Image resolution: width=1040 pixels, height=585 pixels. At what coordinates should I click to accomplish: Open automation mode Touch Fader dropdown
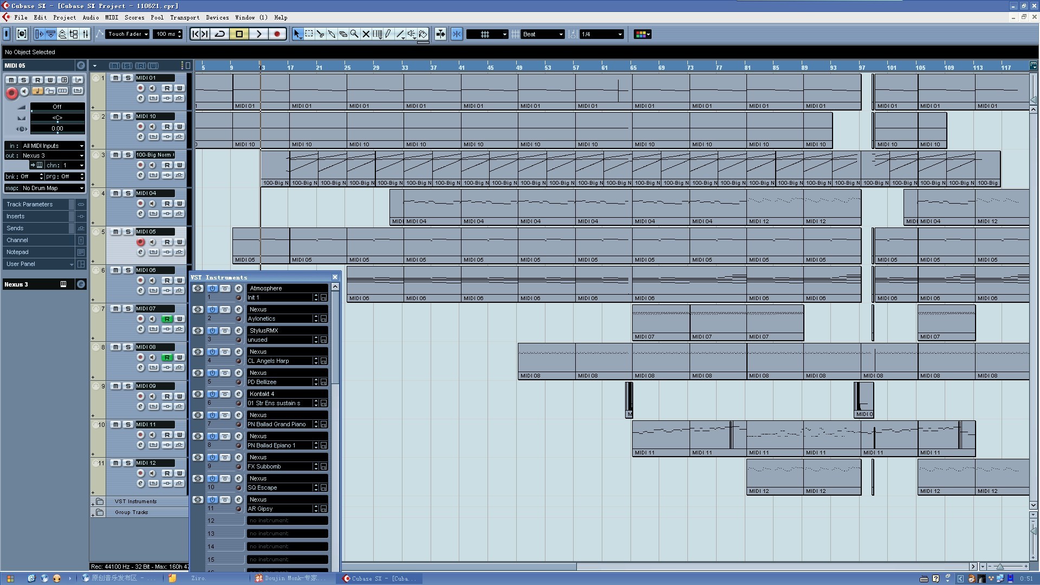pyautogui.click(x=127, y=34)
